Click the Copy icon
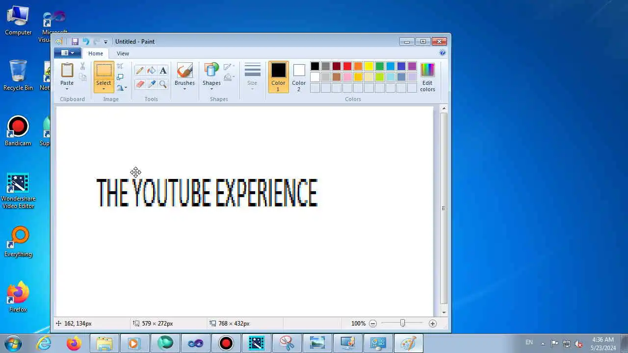Screen dimensions: 628x353 tap(82, 77)
